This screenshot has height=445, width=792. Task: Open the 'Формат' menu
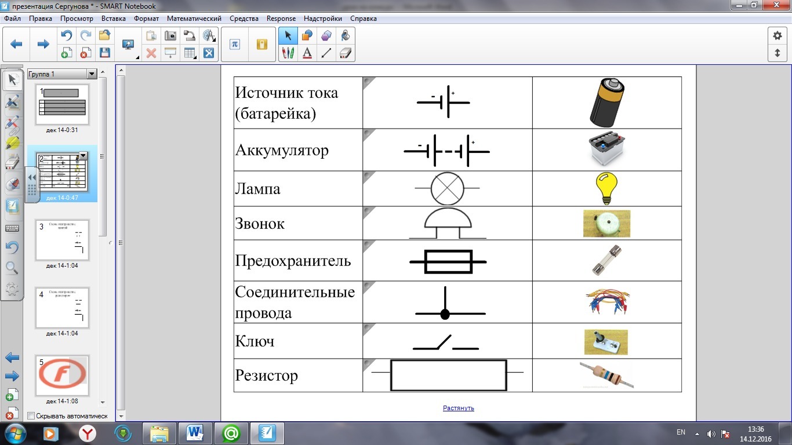[x=146, y=19]
